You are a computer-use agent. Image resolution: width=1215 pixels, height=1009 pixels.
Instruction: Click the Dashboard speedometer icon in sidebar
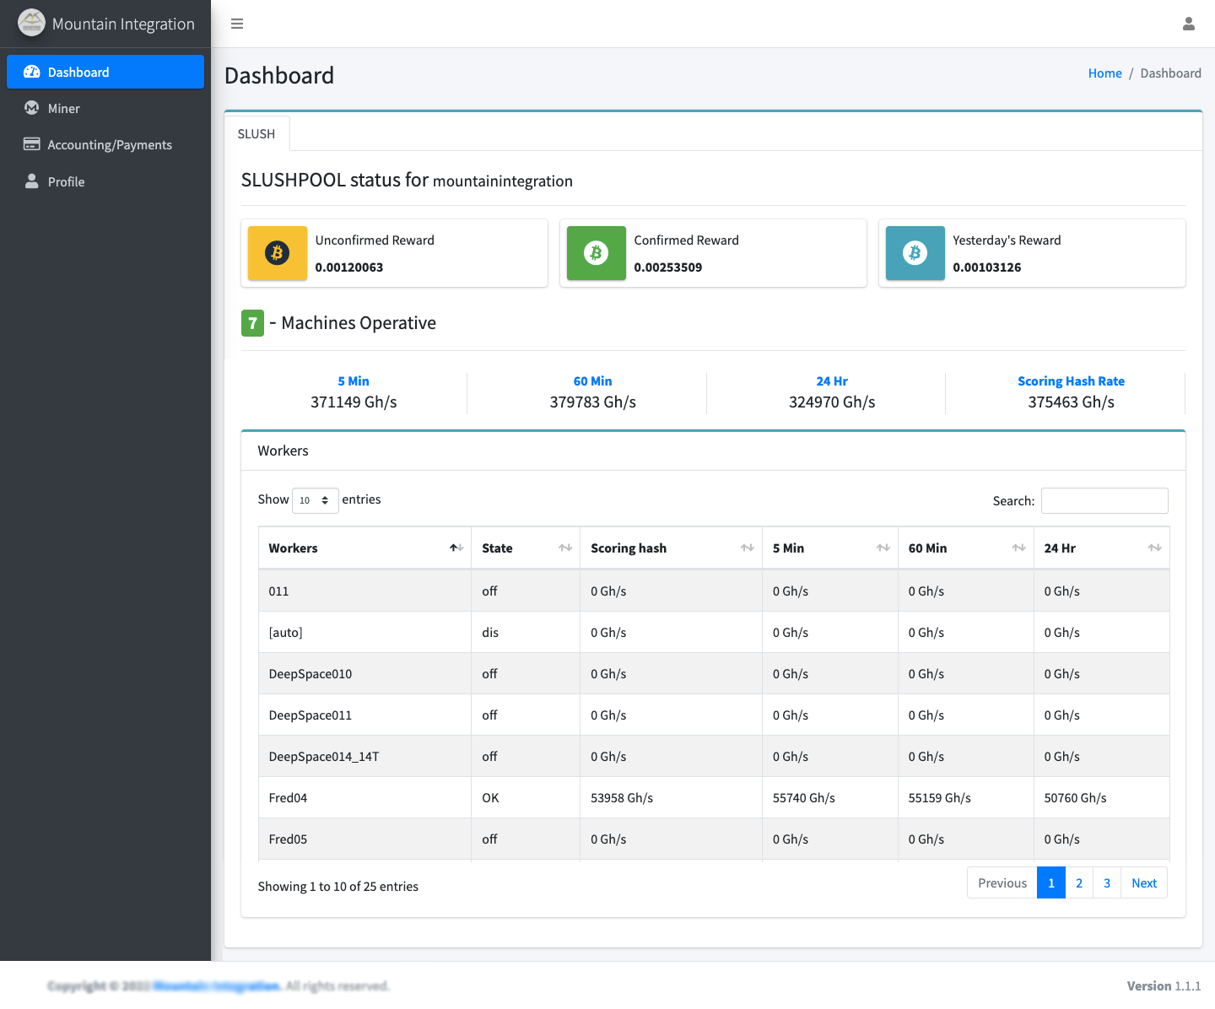pos(32,72)
